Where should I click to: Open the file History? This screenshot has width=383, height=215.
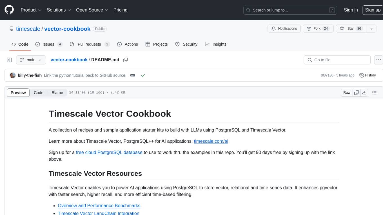(368, 75)
